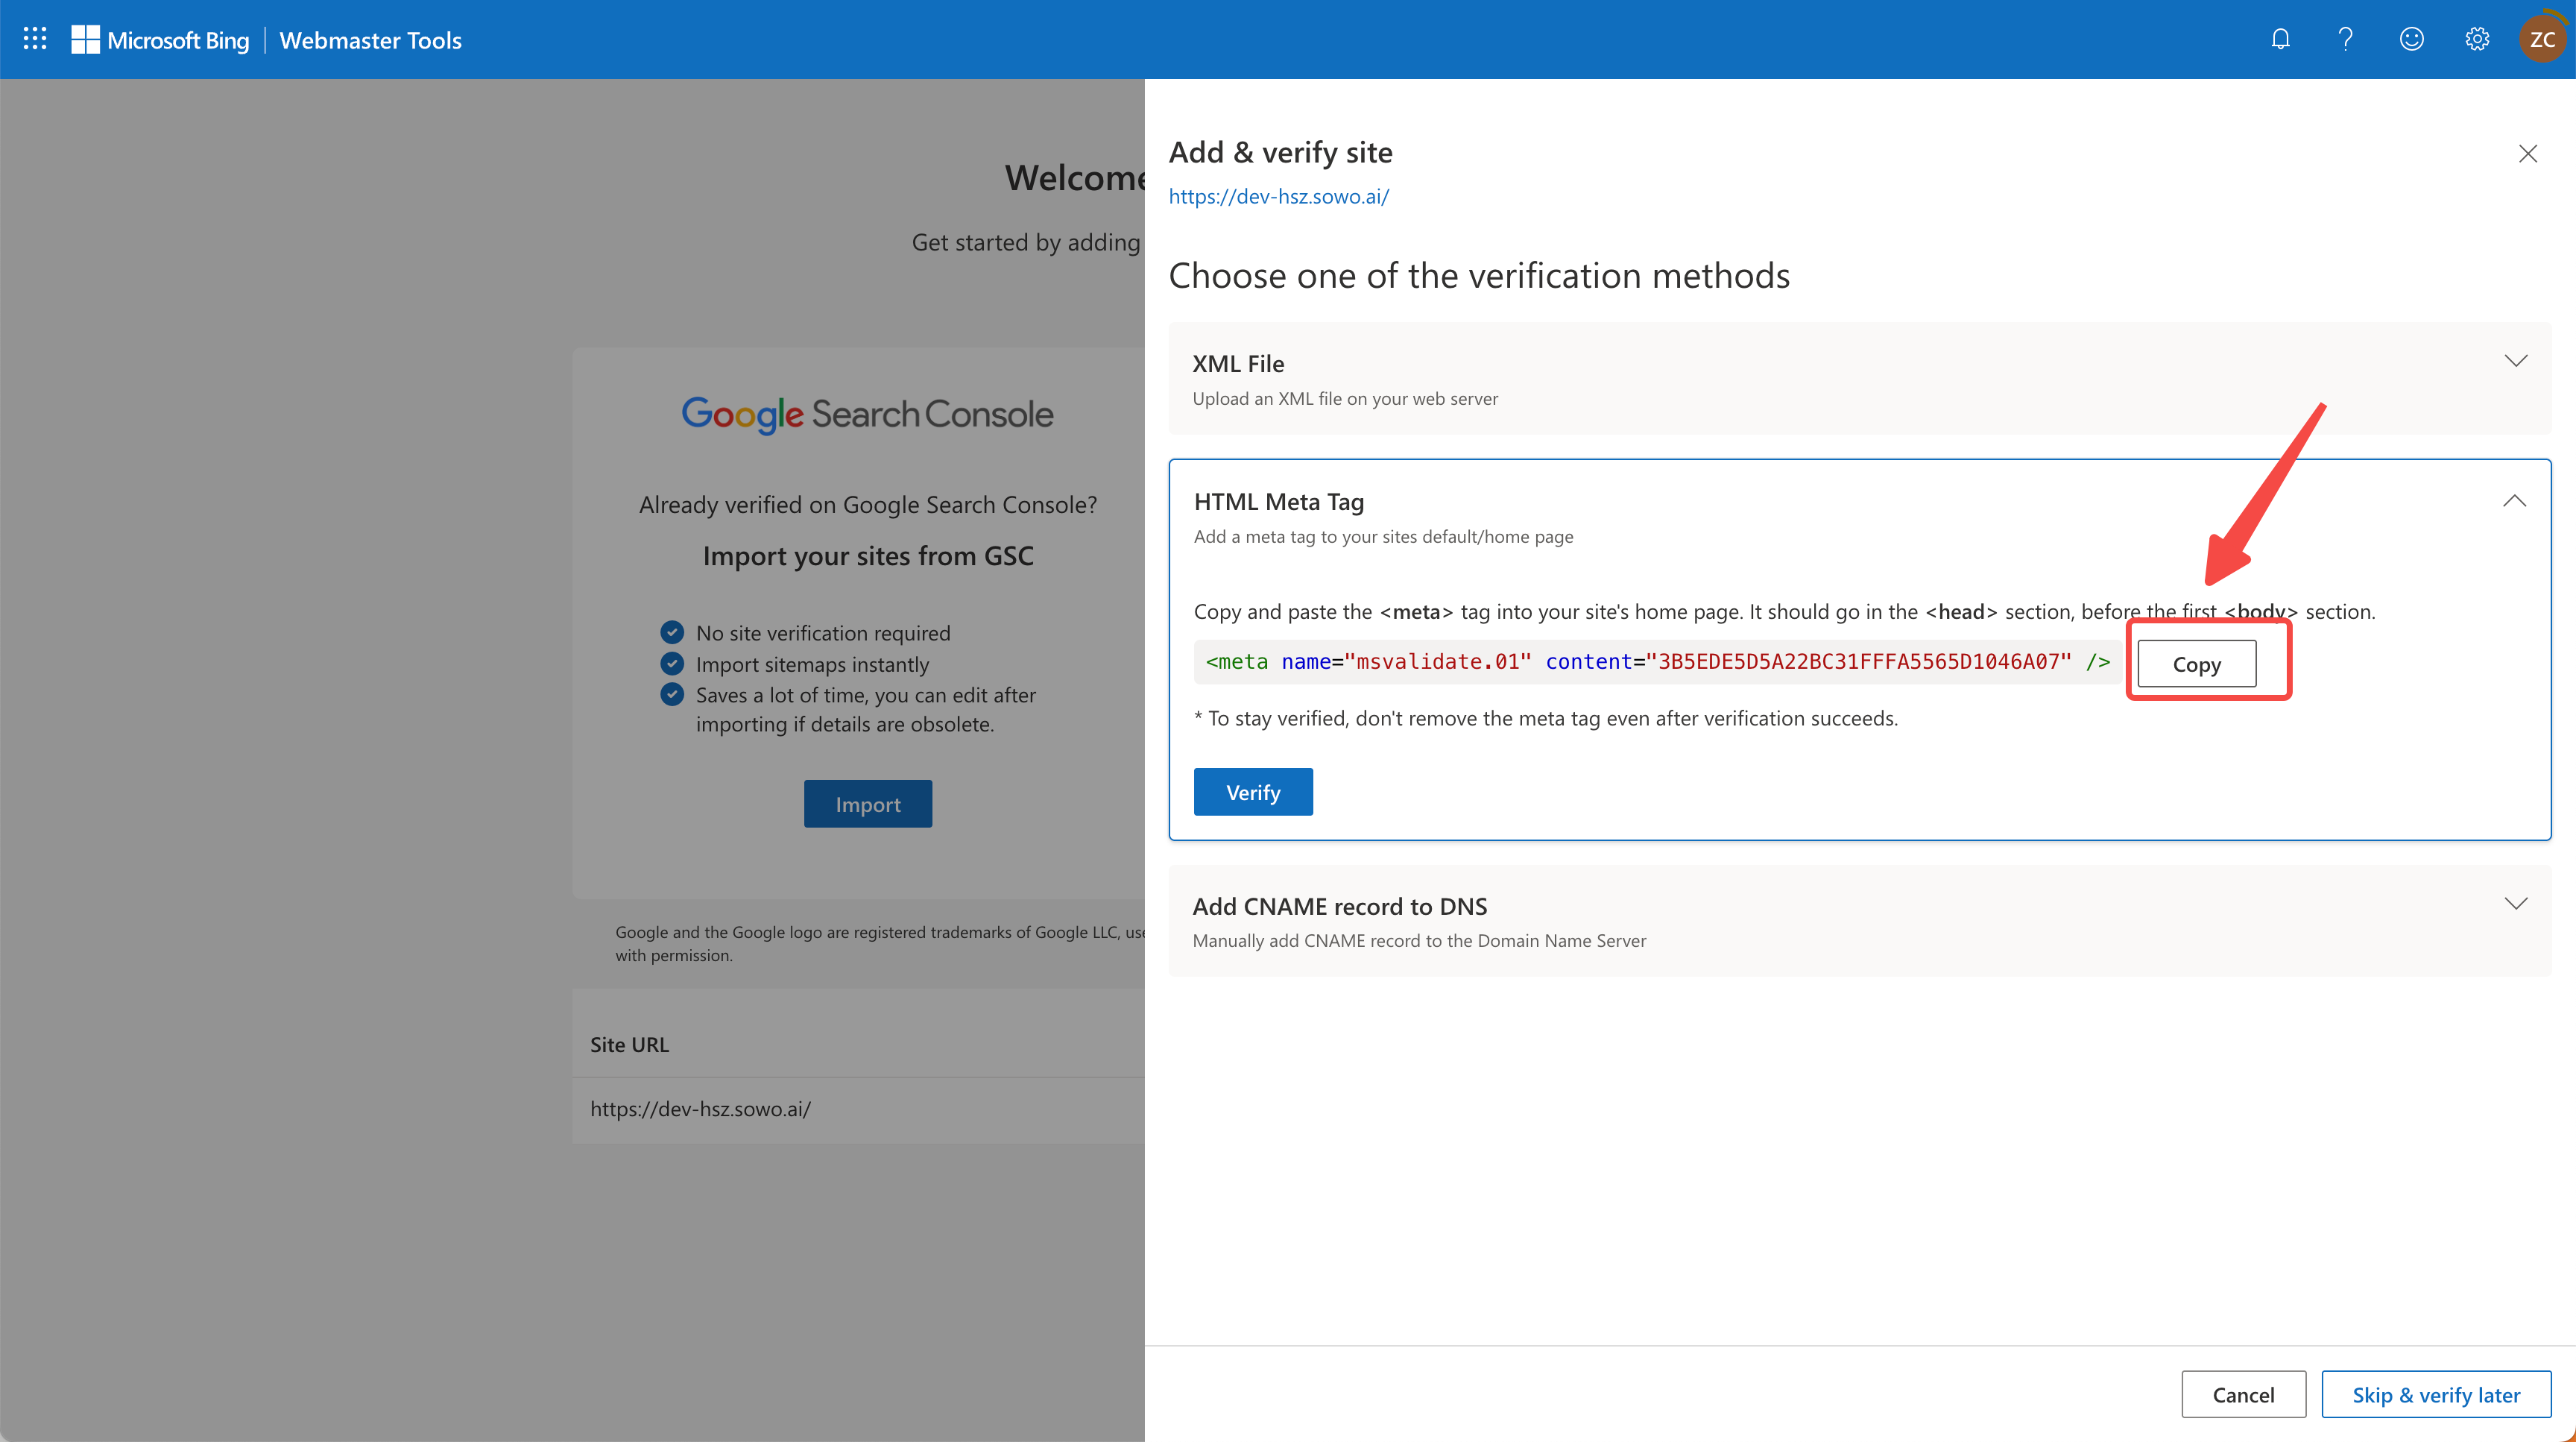
Task: Click the Import from GSC button
Action: click(867, 804)
